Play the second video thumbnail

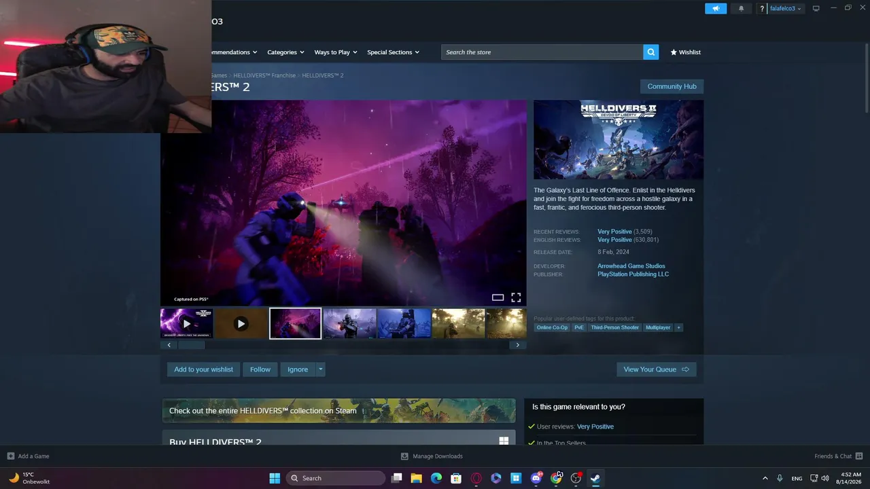tap(241, 323)
